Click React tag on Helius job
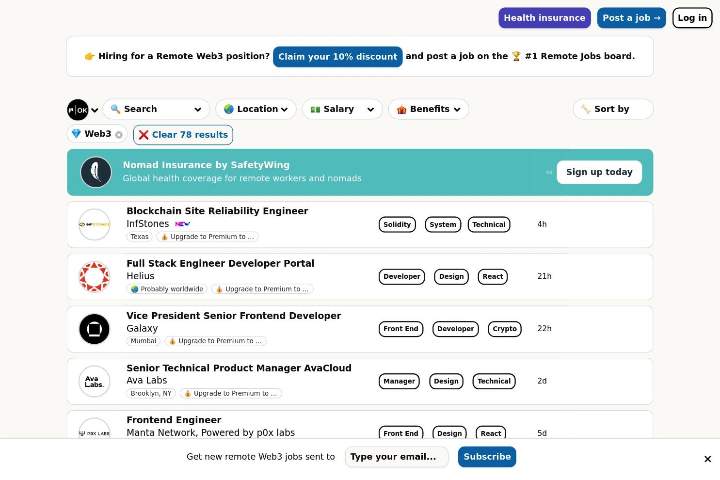The width and height of the screenshot is (720, 480). click(x=493, y=277)
